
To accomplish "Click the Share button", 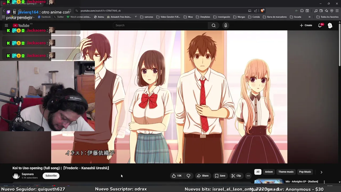I will [x=202, y=176].
